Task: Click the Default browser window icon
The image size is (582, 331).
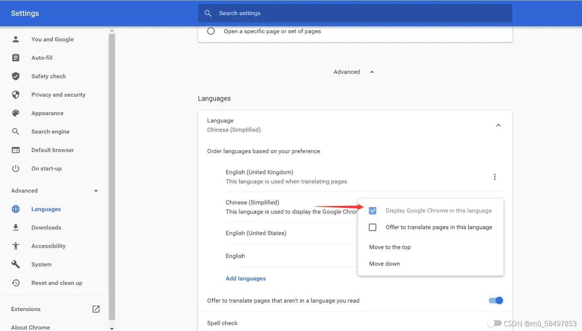Action: pyautogui.click(x=16, y=150)
